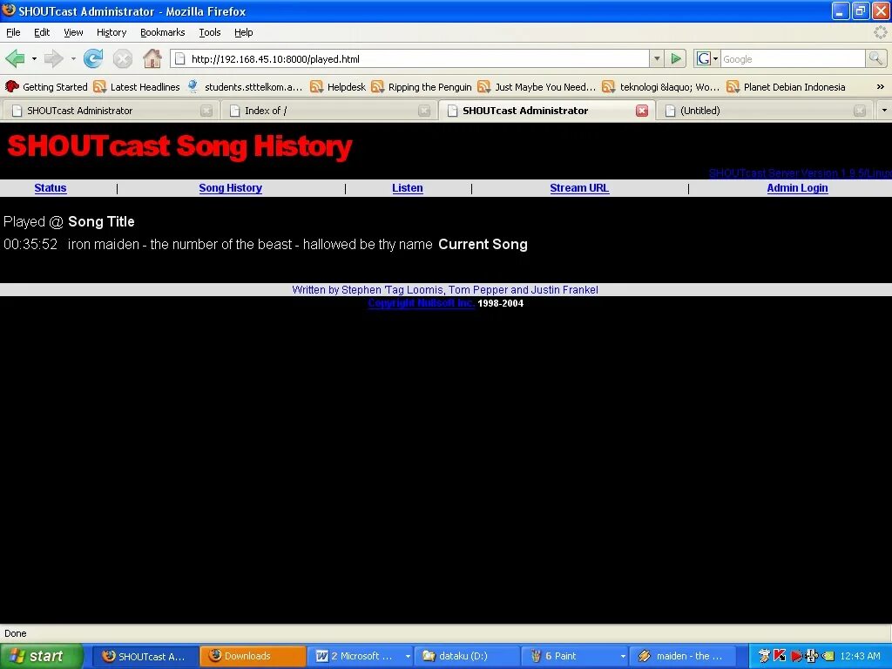Switch to SHOUTcast A... taskbar button
The height and width of the screenshot is (669, 892).
(145, 657)
